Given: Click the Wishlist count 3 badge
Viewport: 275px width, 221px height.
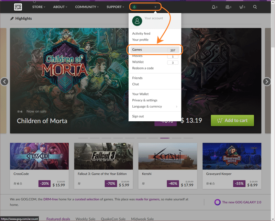Looking at the screenshot, I should pyautogui.click(x=173, y=63).
